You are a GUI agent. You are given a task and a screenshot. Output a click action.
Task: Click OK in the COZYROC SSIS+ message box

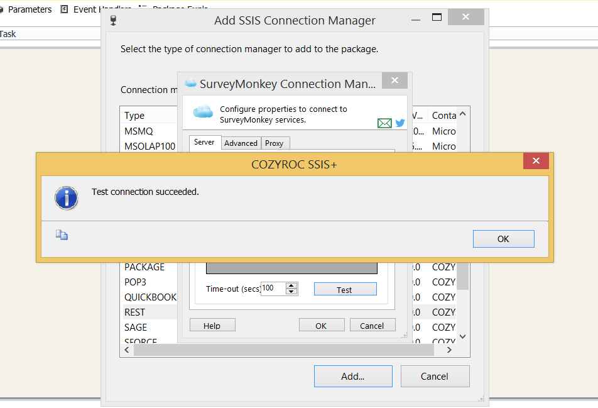click(x=503, y=239)
